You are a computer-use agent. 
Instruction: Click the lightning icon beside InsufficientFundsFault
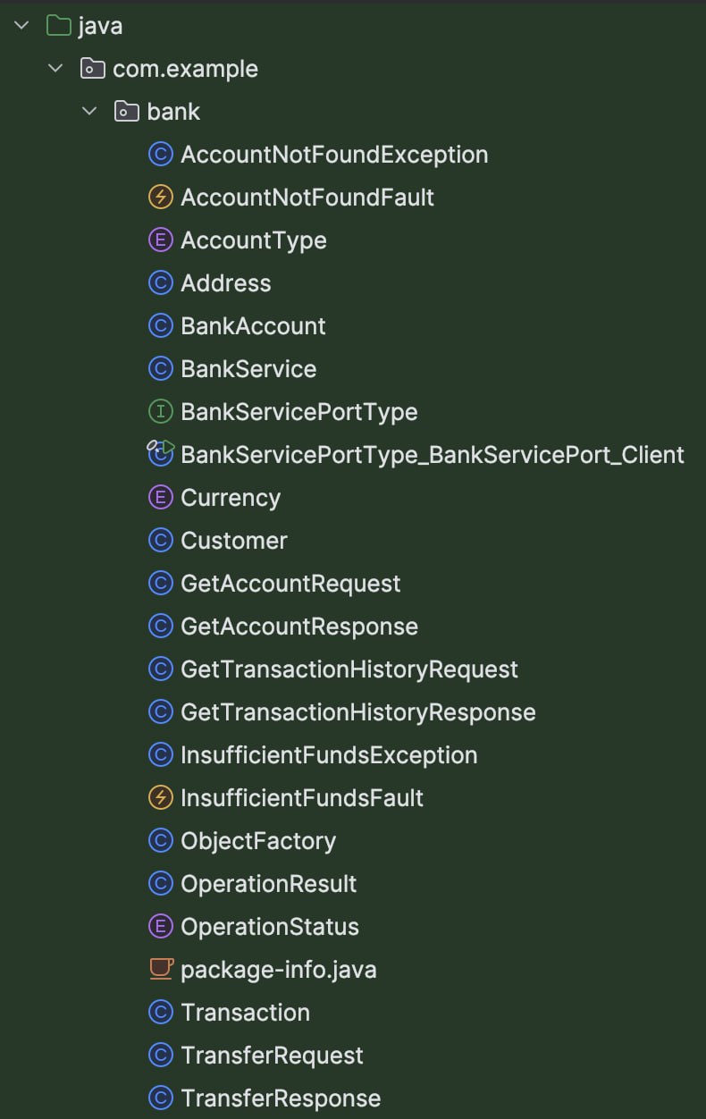click(160, 798)
